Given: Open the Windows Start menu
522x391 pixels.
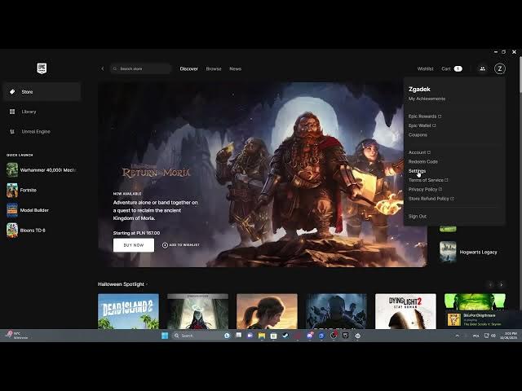Looking at the screenshot, I should pyautogui.click(x=165, y=336).
